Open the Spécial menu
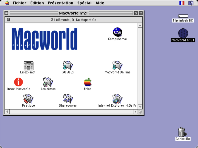Viewport: 198px width, 148px height. [x=84, y=3]
